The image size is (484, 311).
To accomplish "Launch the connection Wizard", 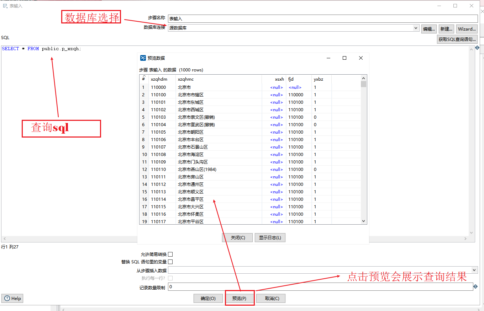I will (467, 29).
